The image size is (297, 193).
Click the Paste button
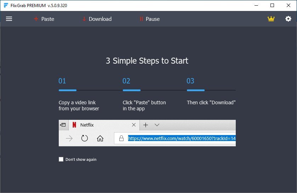point(44,19)
